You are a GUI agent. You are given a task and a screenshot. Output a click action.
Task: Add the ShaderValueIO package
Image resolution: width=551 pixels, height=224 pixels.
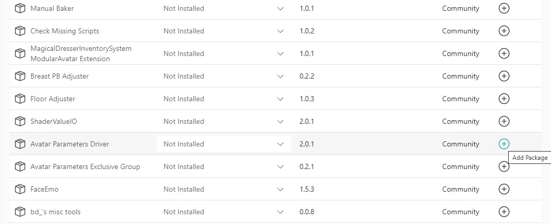coord(504,121)
